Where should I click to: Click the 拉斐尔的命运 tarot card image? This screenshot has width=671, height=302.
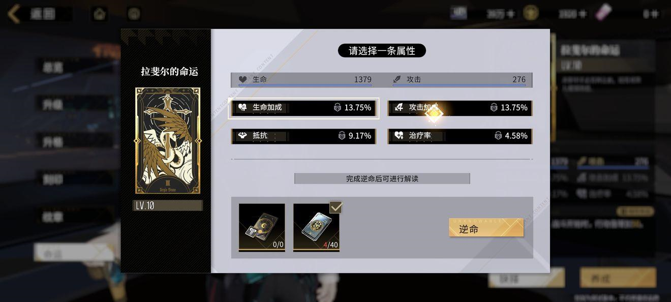pos(168,141)
